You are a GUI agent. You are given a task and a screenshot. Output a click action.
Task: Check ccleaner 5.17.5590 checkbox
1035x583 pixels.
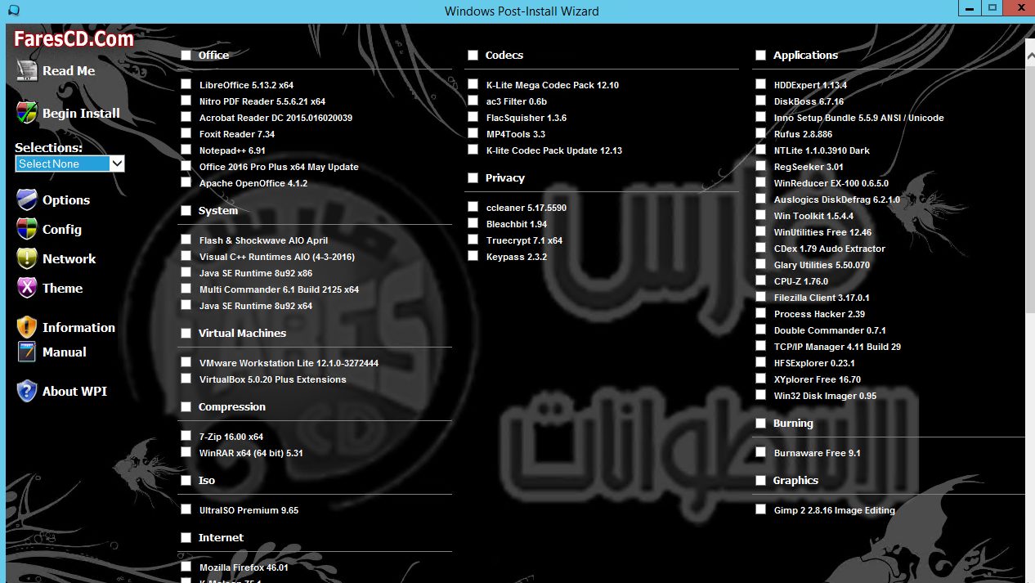tap(473, 207)
